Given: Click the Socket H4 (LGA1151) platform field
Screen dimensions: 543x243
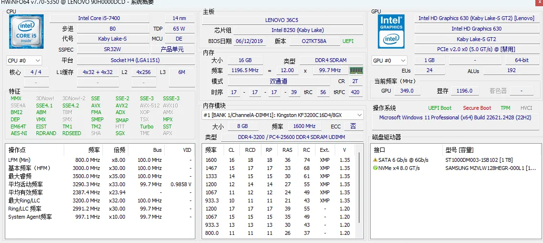Looking at the screenshot, I should [x=135, y=60].
